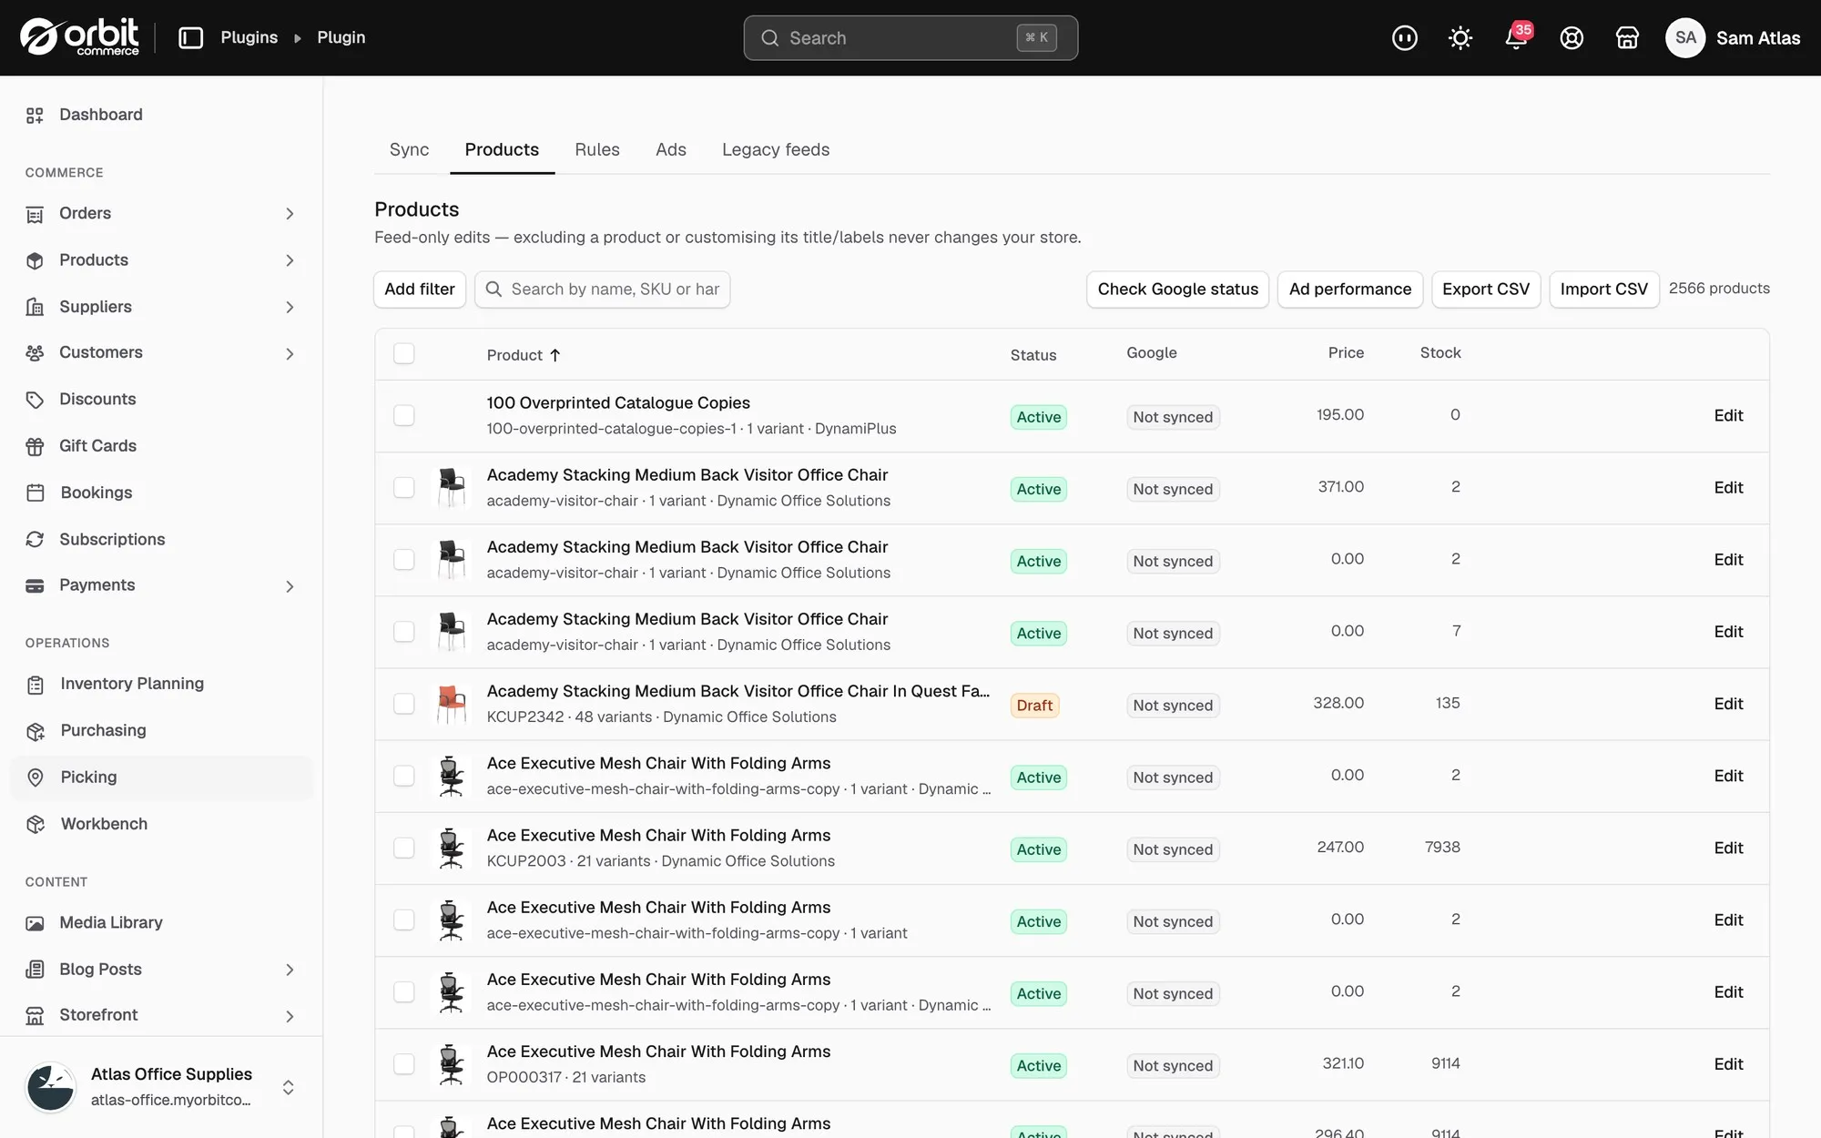Image resolution: width=1821 pixels, height=1138 pixels.
Task: Expand Products submenu in sidebar
Action: click(290, 260)
